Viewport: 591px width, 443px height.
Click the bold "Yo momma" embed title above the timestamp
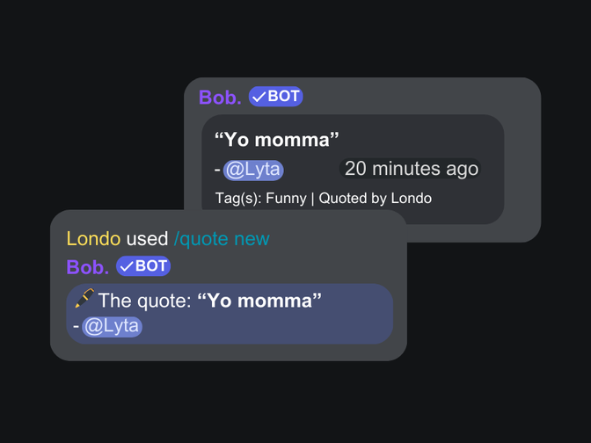coord(277,140)
